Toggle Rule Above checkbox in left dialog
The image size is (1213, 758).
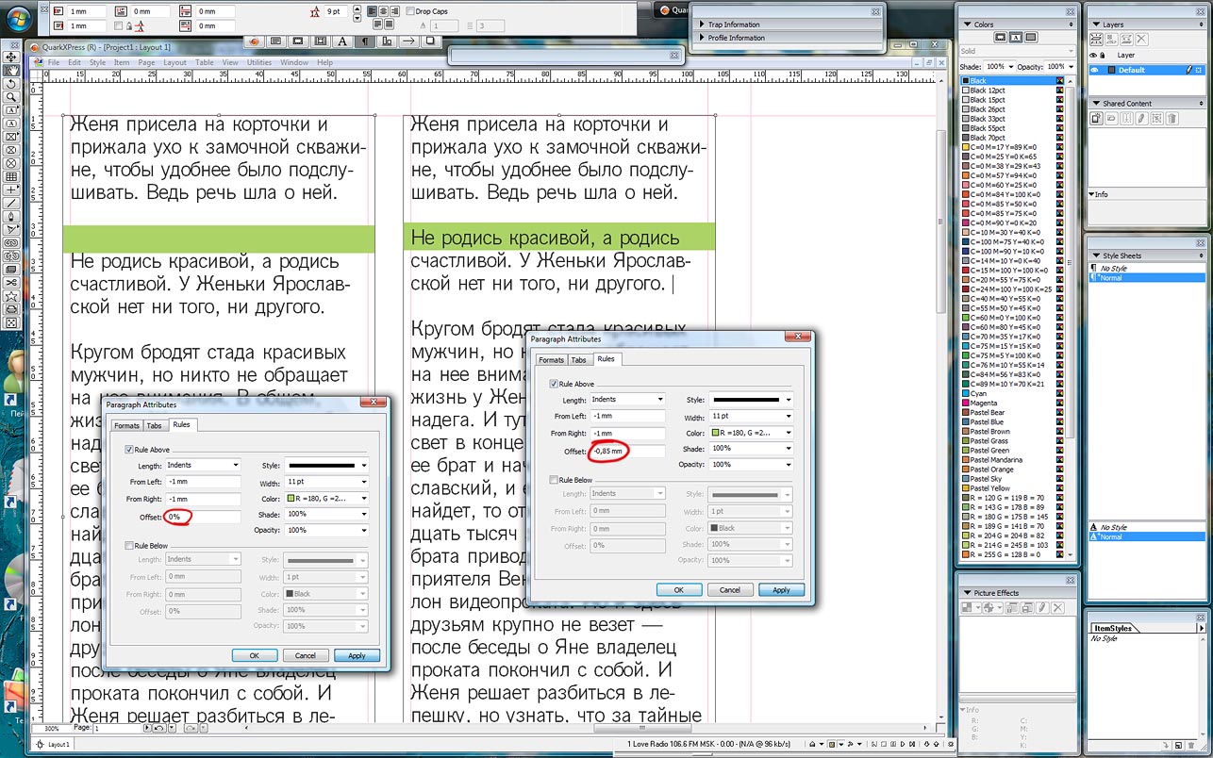(x=129, y=450)
